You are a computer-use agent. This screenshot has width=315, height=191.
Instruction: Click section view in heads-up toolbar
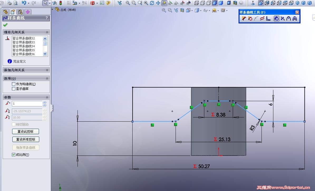click(x=182, y=10)
